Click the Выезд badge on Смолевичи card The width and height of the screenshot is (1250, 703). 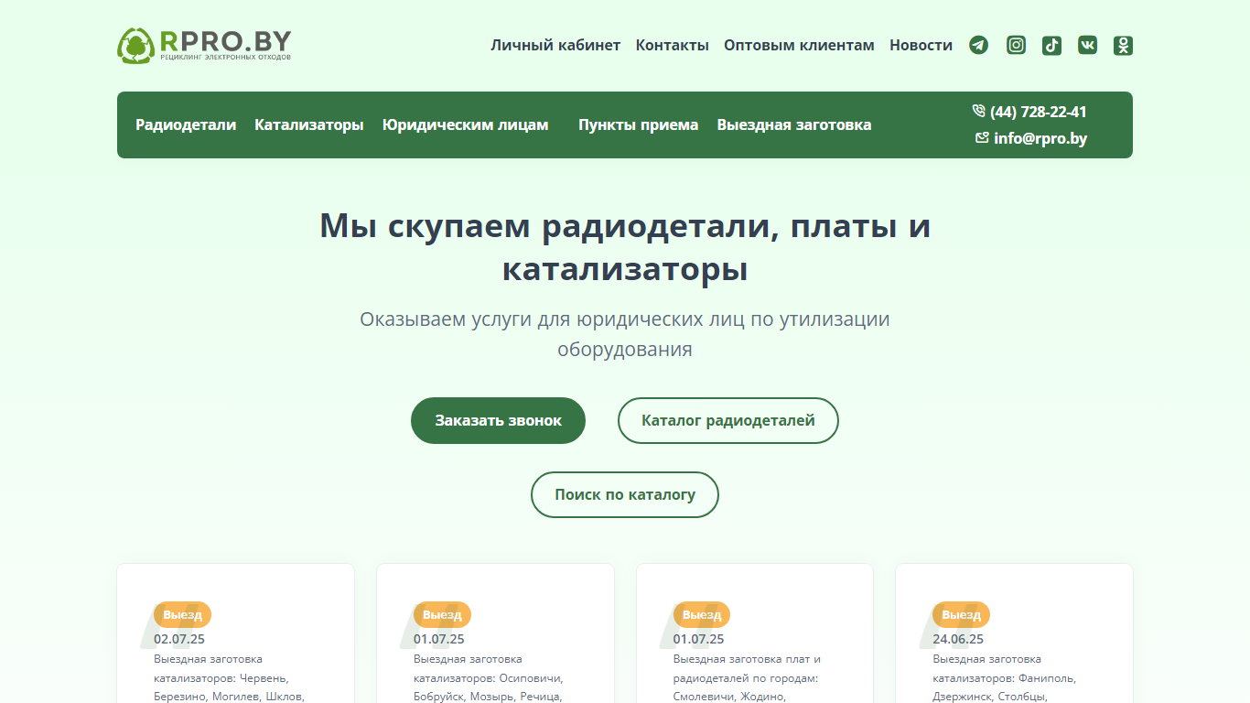tap(702, 614)
